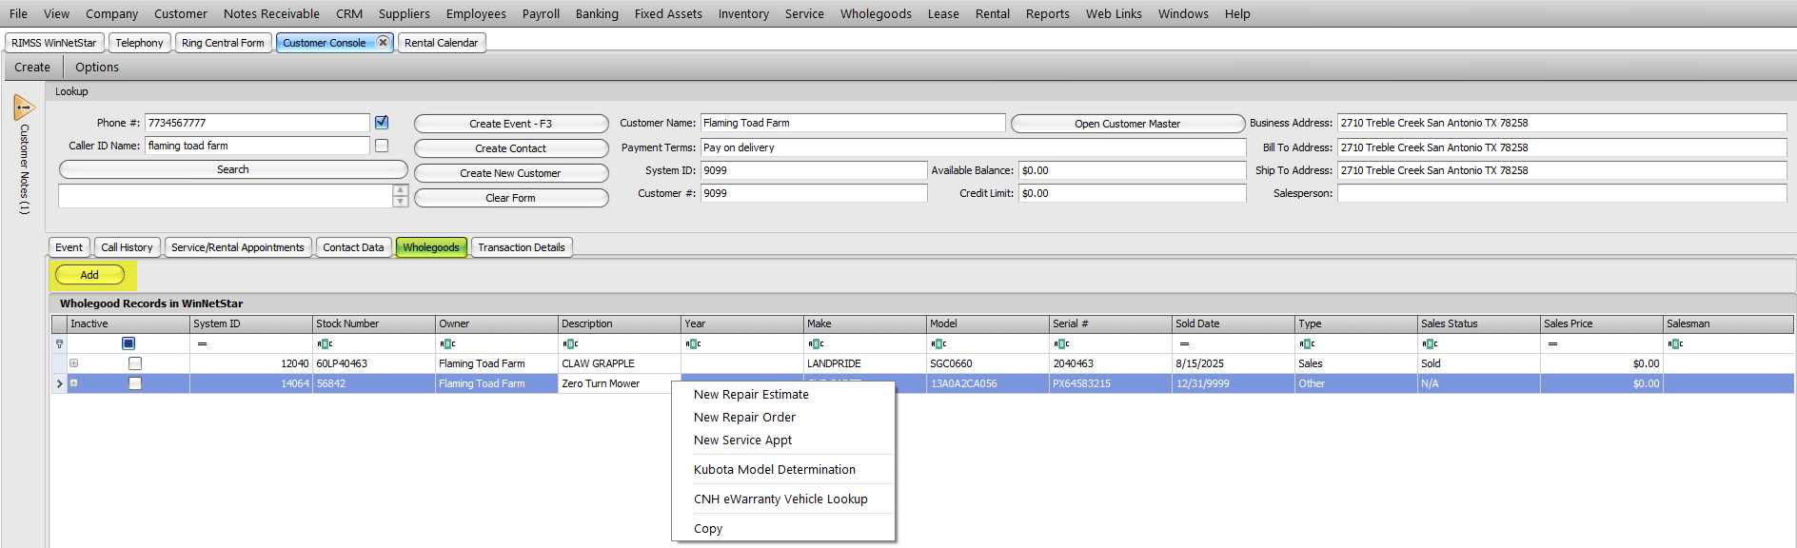The height and width of the screenshot is (548, 1797).
Task: Click Owner column filter operator icon
Action: tap(447, 343)
